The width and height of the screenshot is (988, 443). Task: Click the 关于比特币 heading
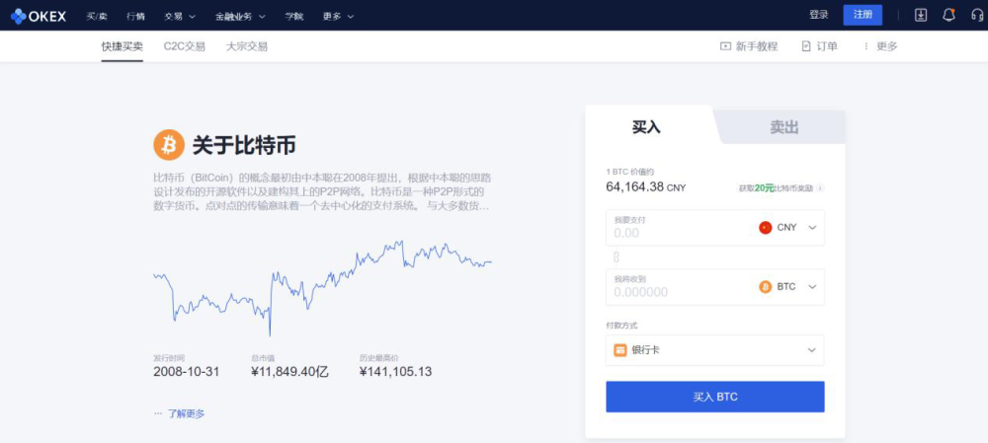click(244, 145)
